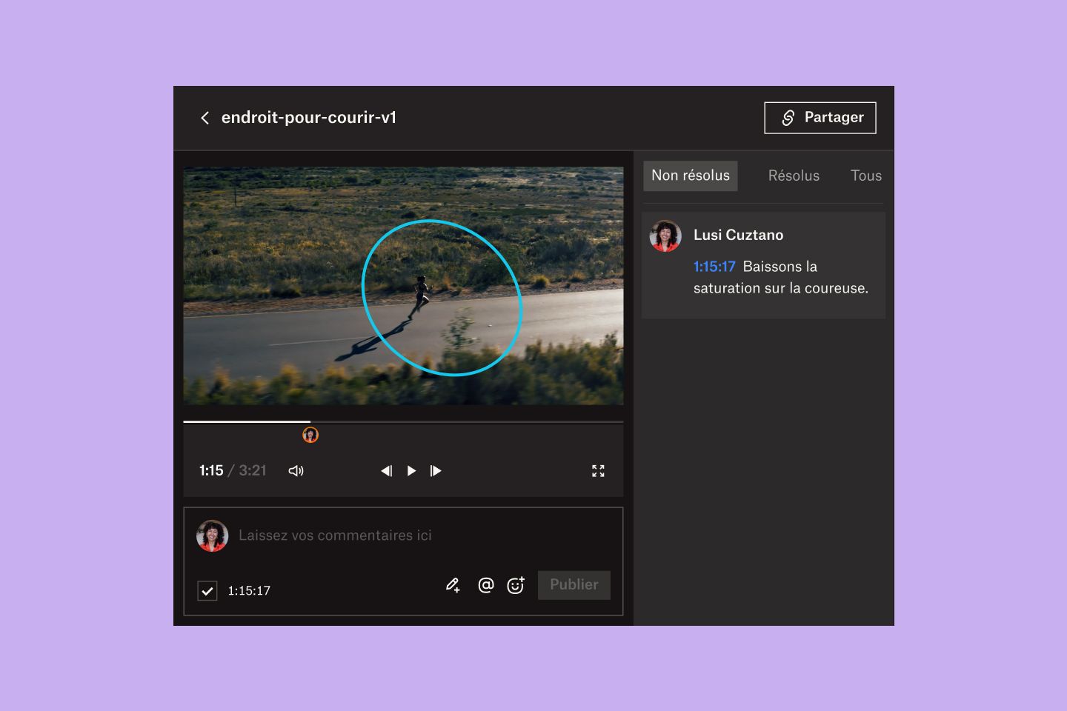Click the Publier button
Screen dimensions: 1067x711
pos(574,585)
